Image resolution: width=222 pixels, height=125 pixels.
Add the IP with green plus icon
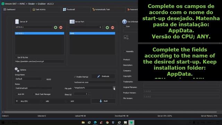pos(55,27)
